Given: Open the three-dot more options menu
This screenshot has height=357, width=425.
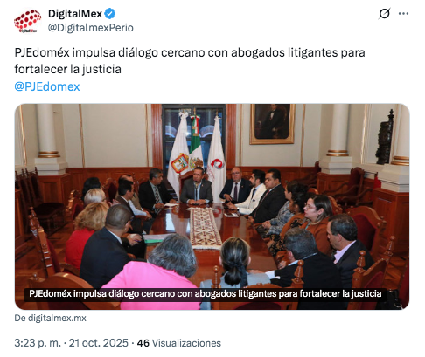Looking at the screenshot, I should (x=403, y=14).
